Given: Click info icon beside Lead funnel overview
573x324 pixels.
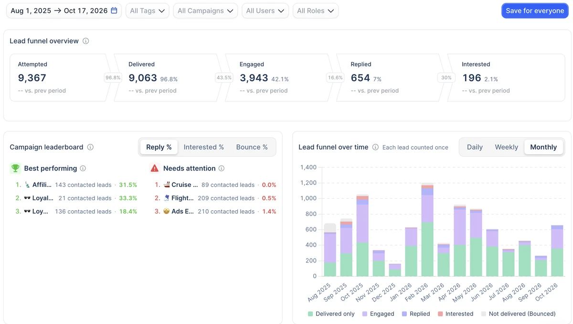Looking at the screenshot, I should click(x=86, y=41).
